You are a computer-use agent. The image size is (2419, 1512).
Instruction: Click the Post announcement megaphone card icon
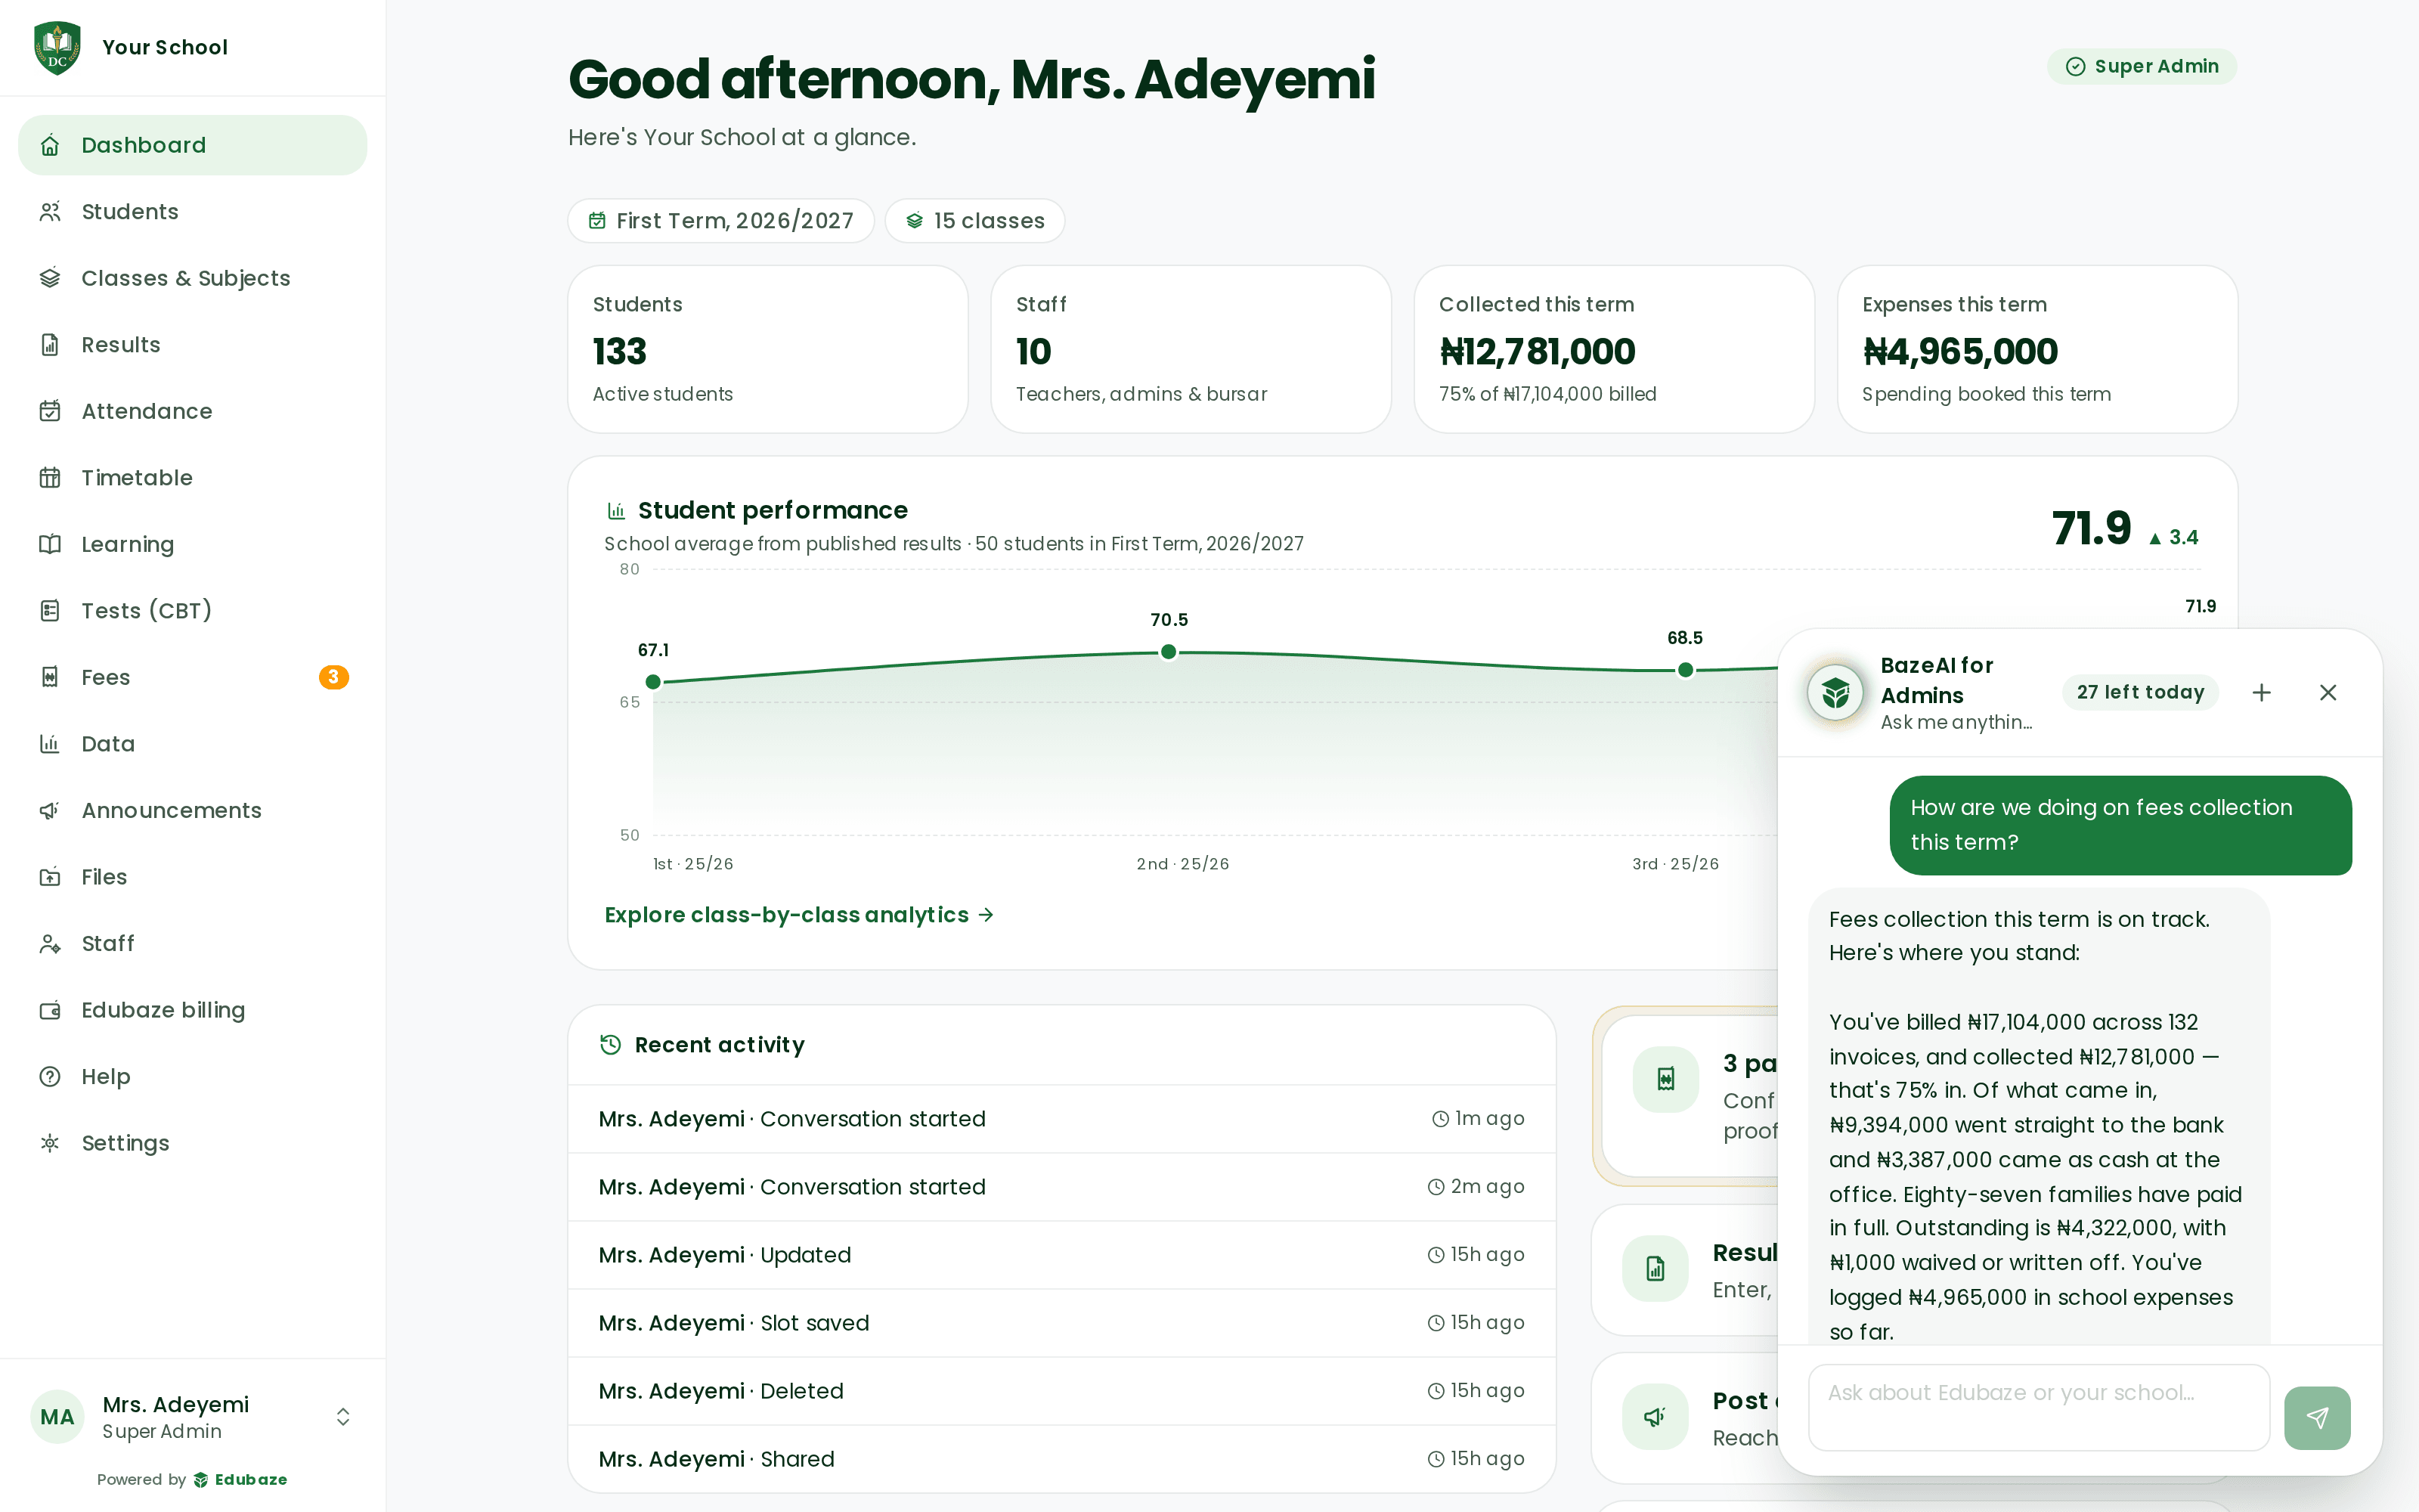point(1656,1416)
